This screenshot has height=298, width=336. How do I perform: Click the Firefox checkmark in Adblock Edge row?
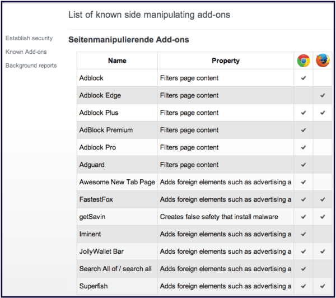click(x=323, y=95)
